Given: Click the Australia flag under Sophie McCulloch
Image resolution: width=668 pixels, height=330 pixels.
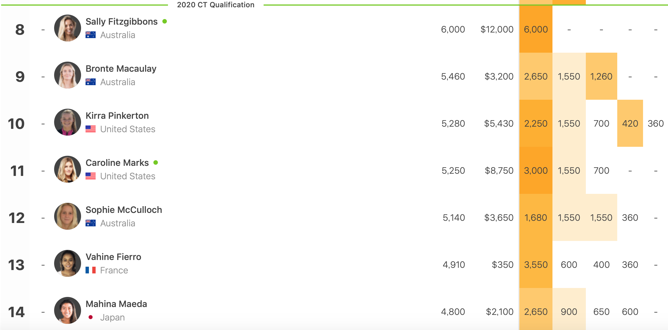Looking at the screenshot, I should click(91, 223).
